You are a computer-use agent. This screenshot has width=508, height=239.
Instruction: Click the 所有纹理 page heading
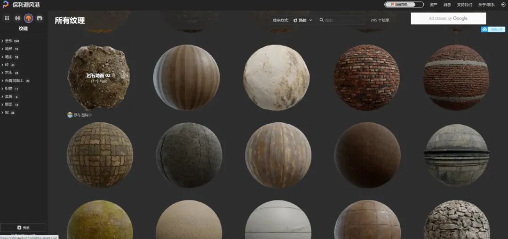[x=70, y=21]
